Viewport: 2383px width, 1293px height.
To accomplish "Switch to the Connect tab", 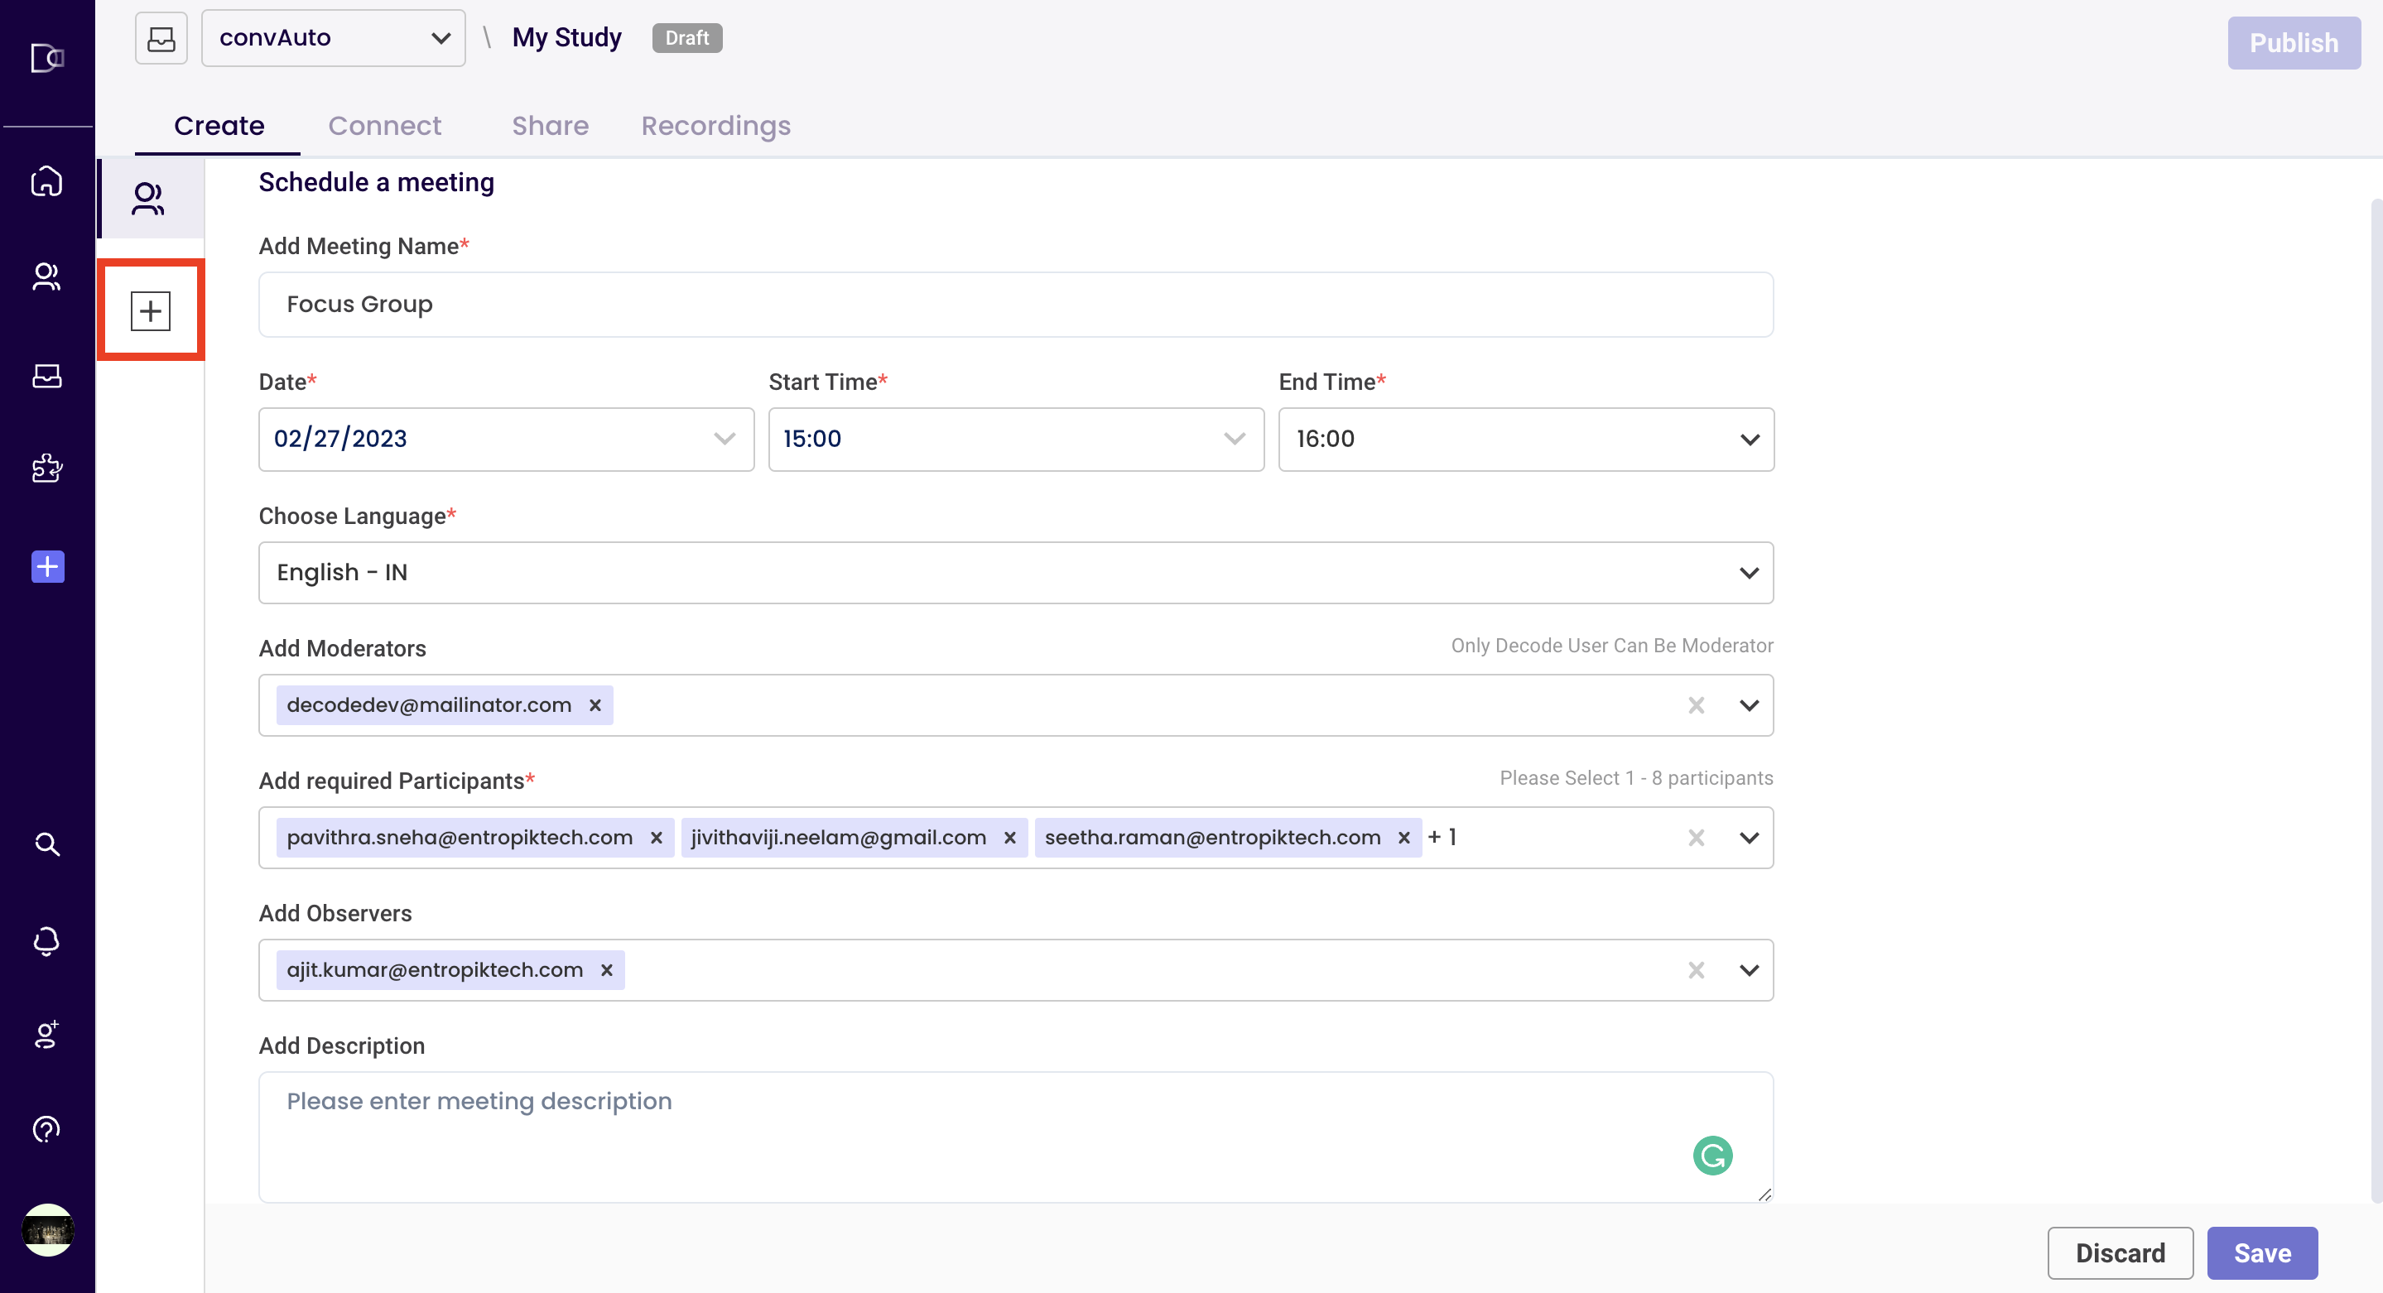I will [385, 125].
